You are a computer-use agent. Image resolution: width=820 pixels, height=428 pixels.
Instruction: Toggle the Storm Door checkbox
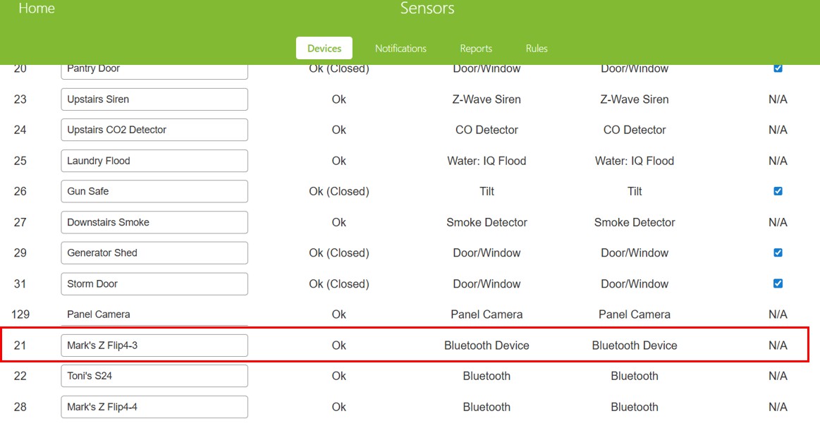(778, 283)
